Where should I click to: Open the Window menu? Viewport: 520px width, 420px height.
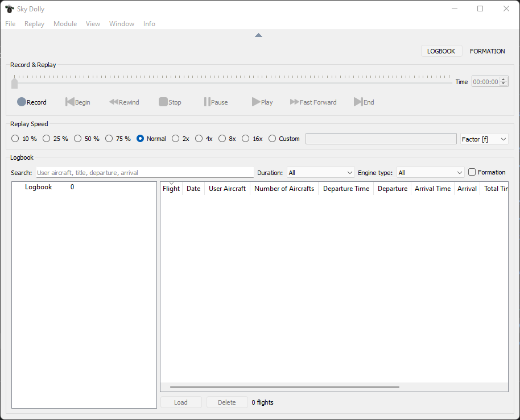[122, 24]
